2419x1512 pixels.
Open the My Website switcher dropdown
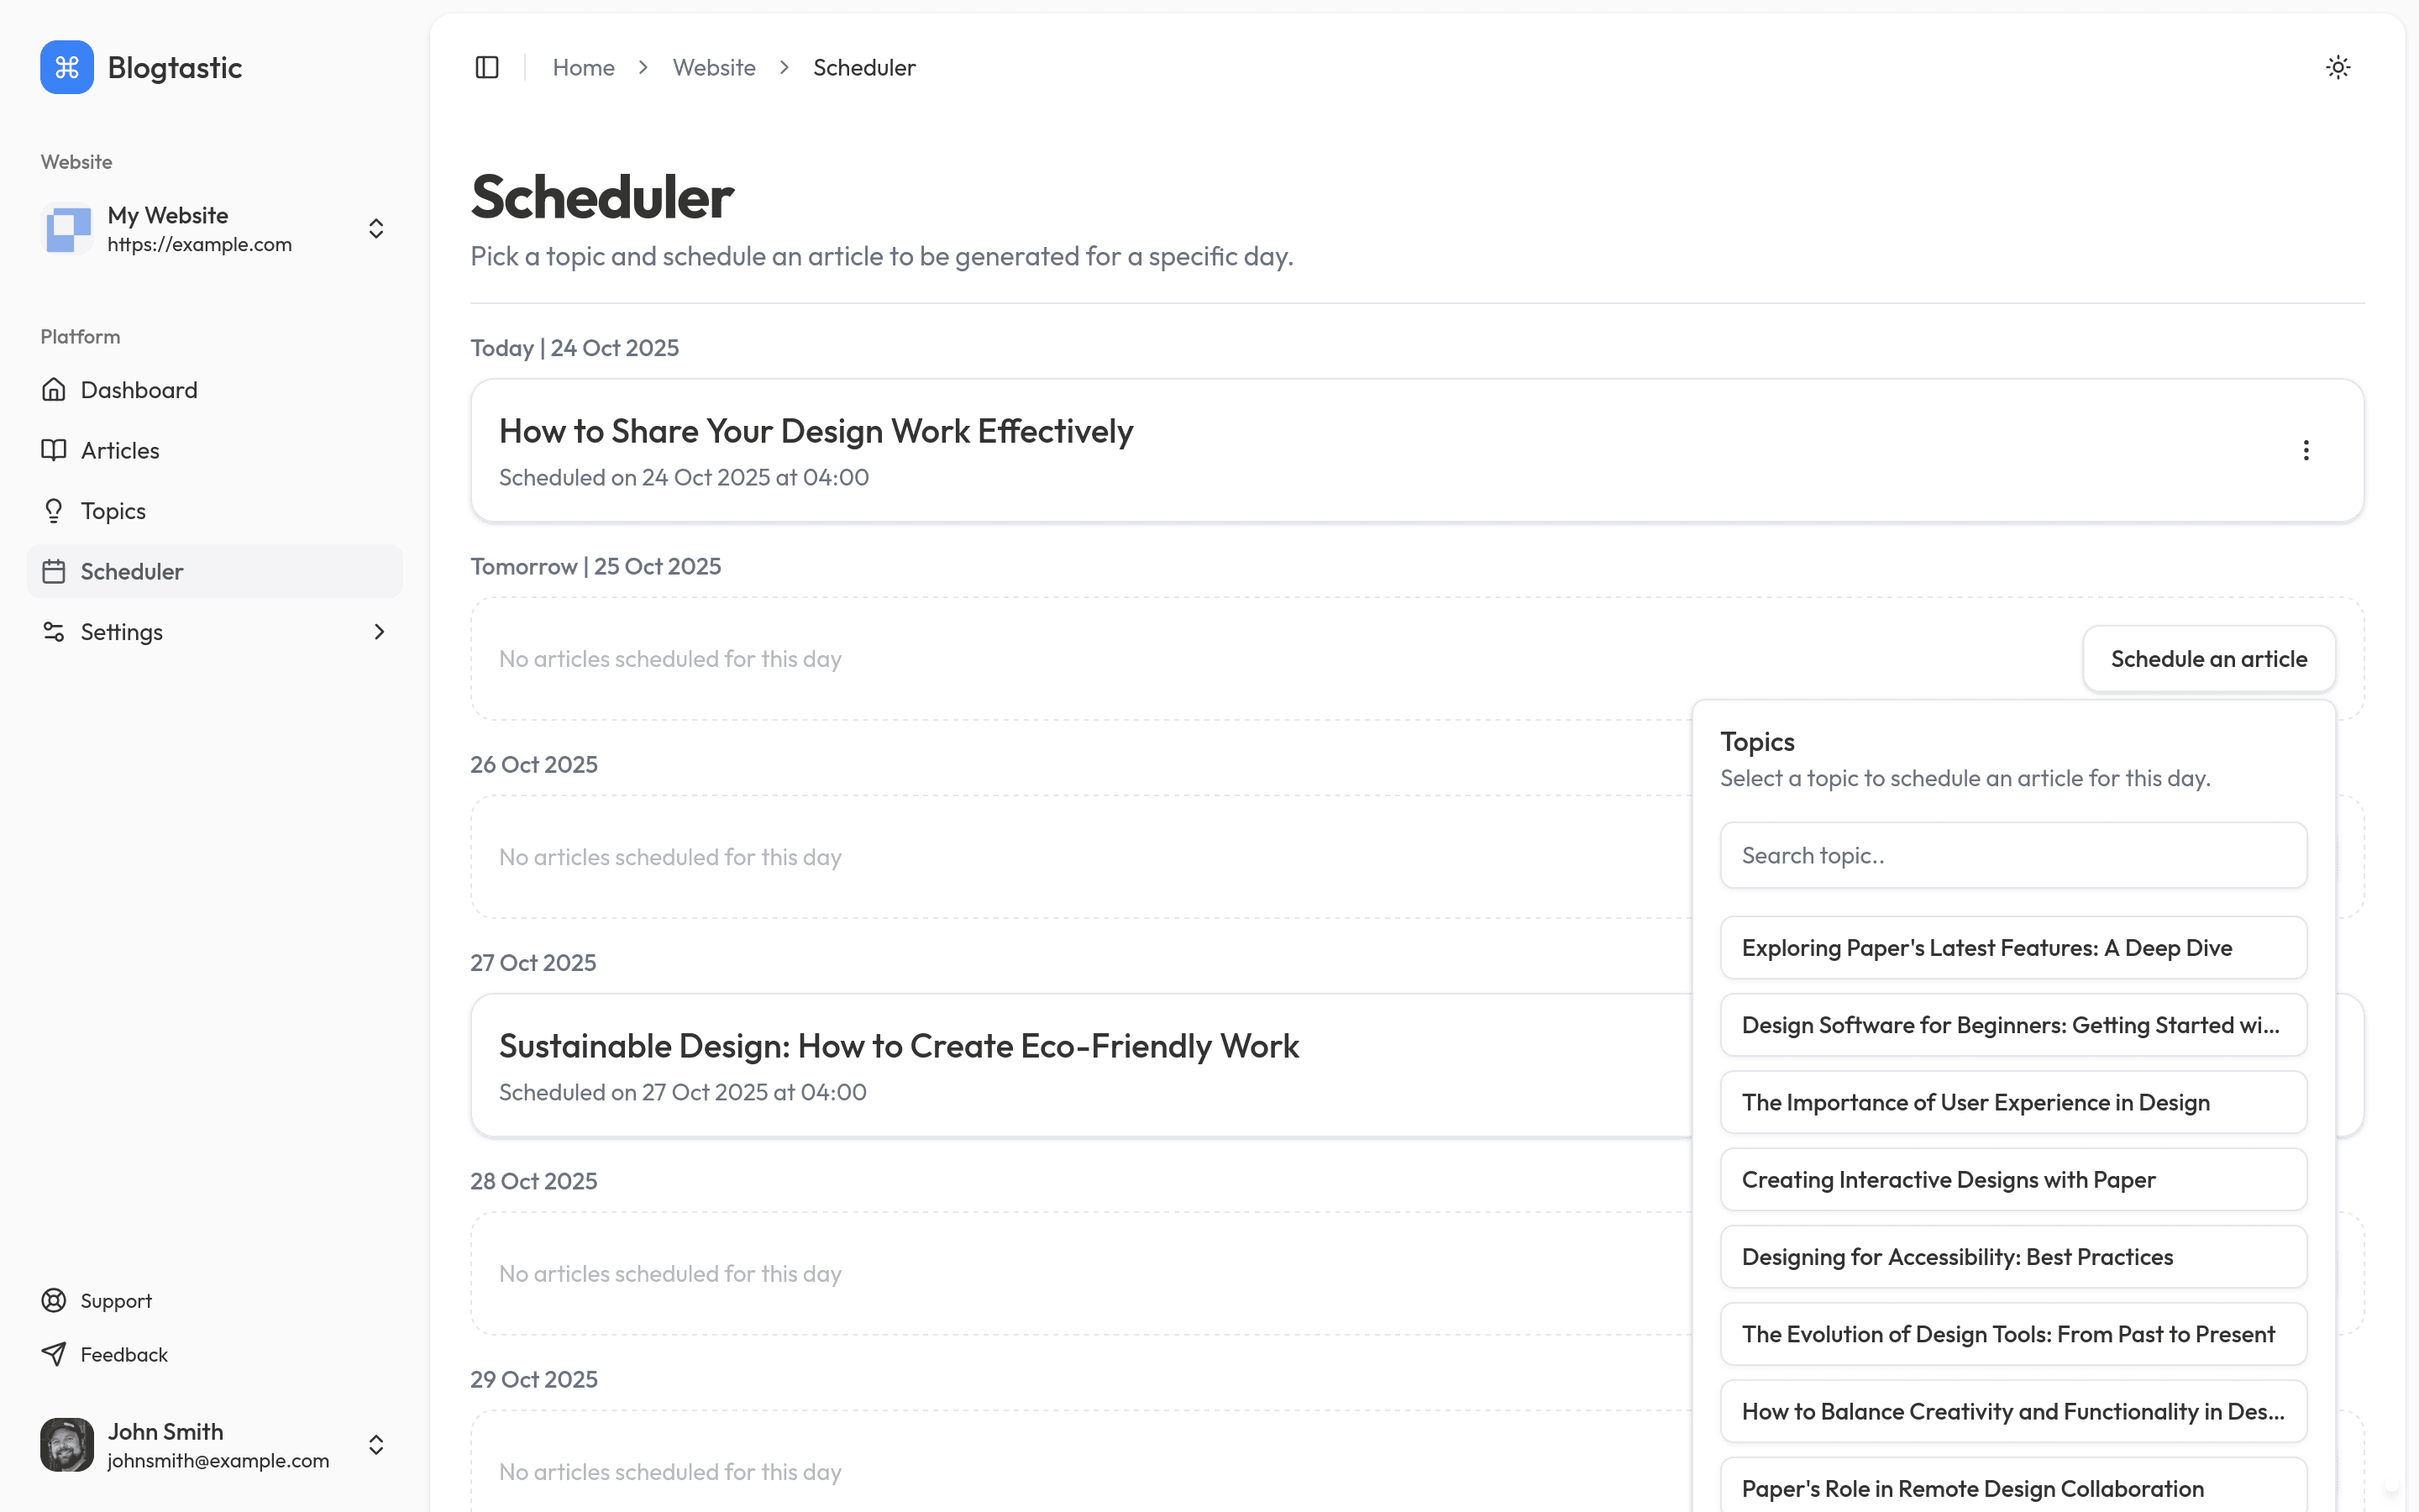tap(375, 229)
